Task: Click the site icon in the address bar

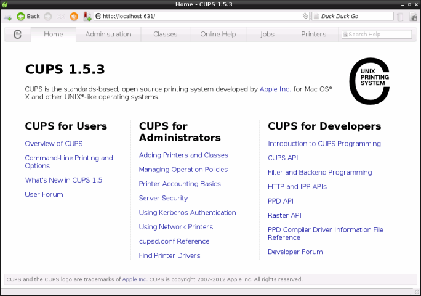Action: (98, 16)
